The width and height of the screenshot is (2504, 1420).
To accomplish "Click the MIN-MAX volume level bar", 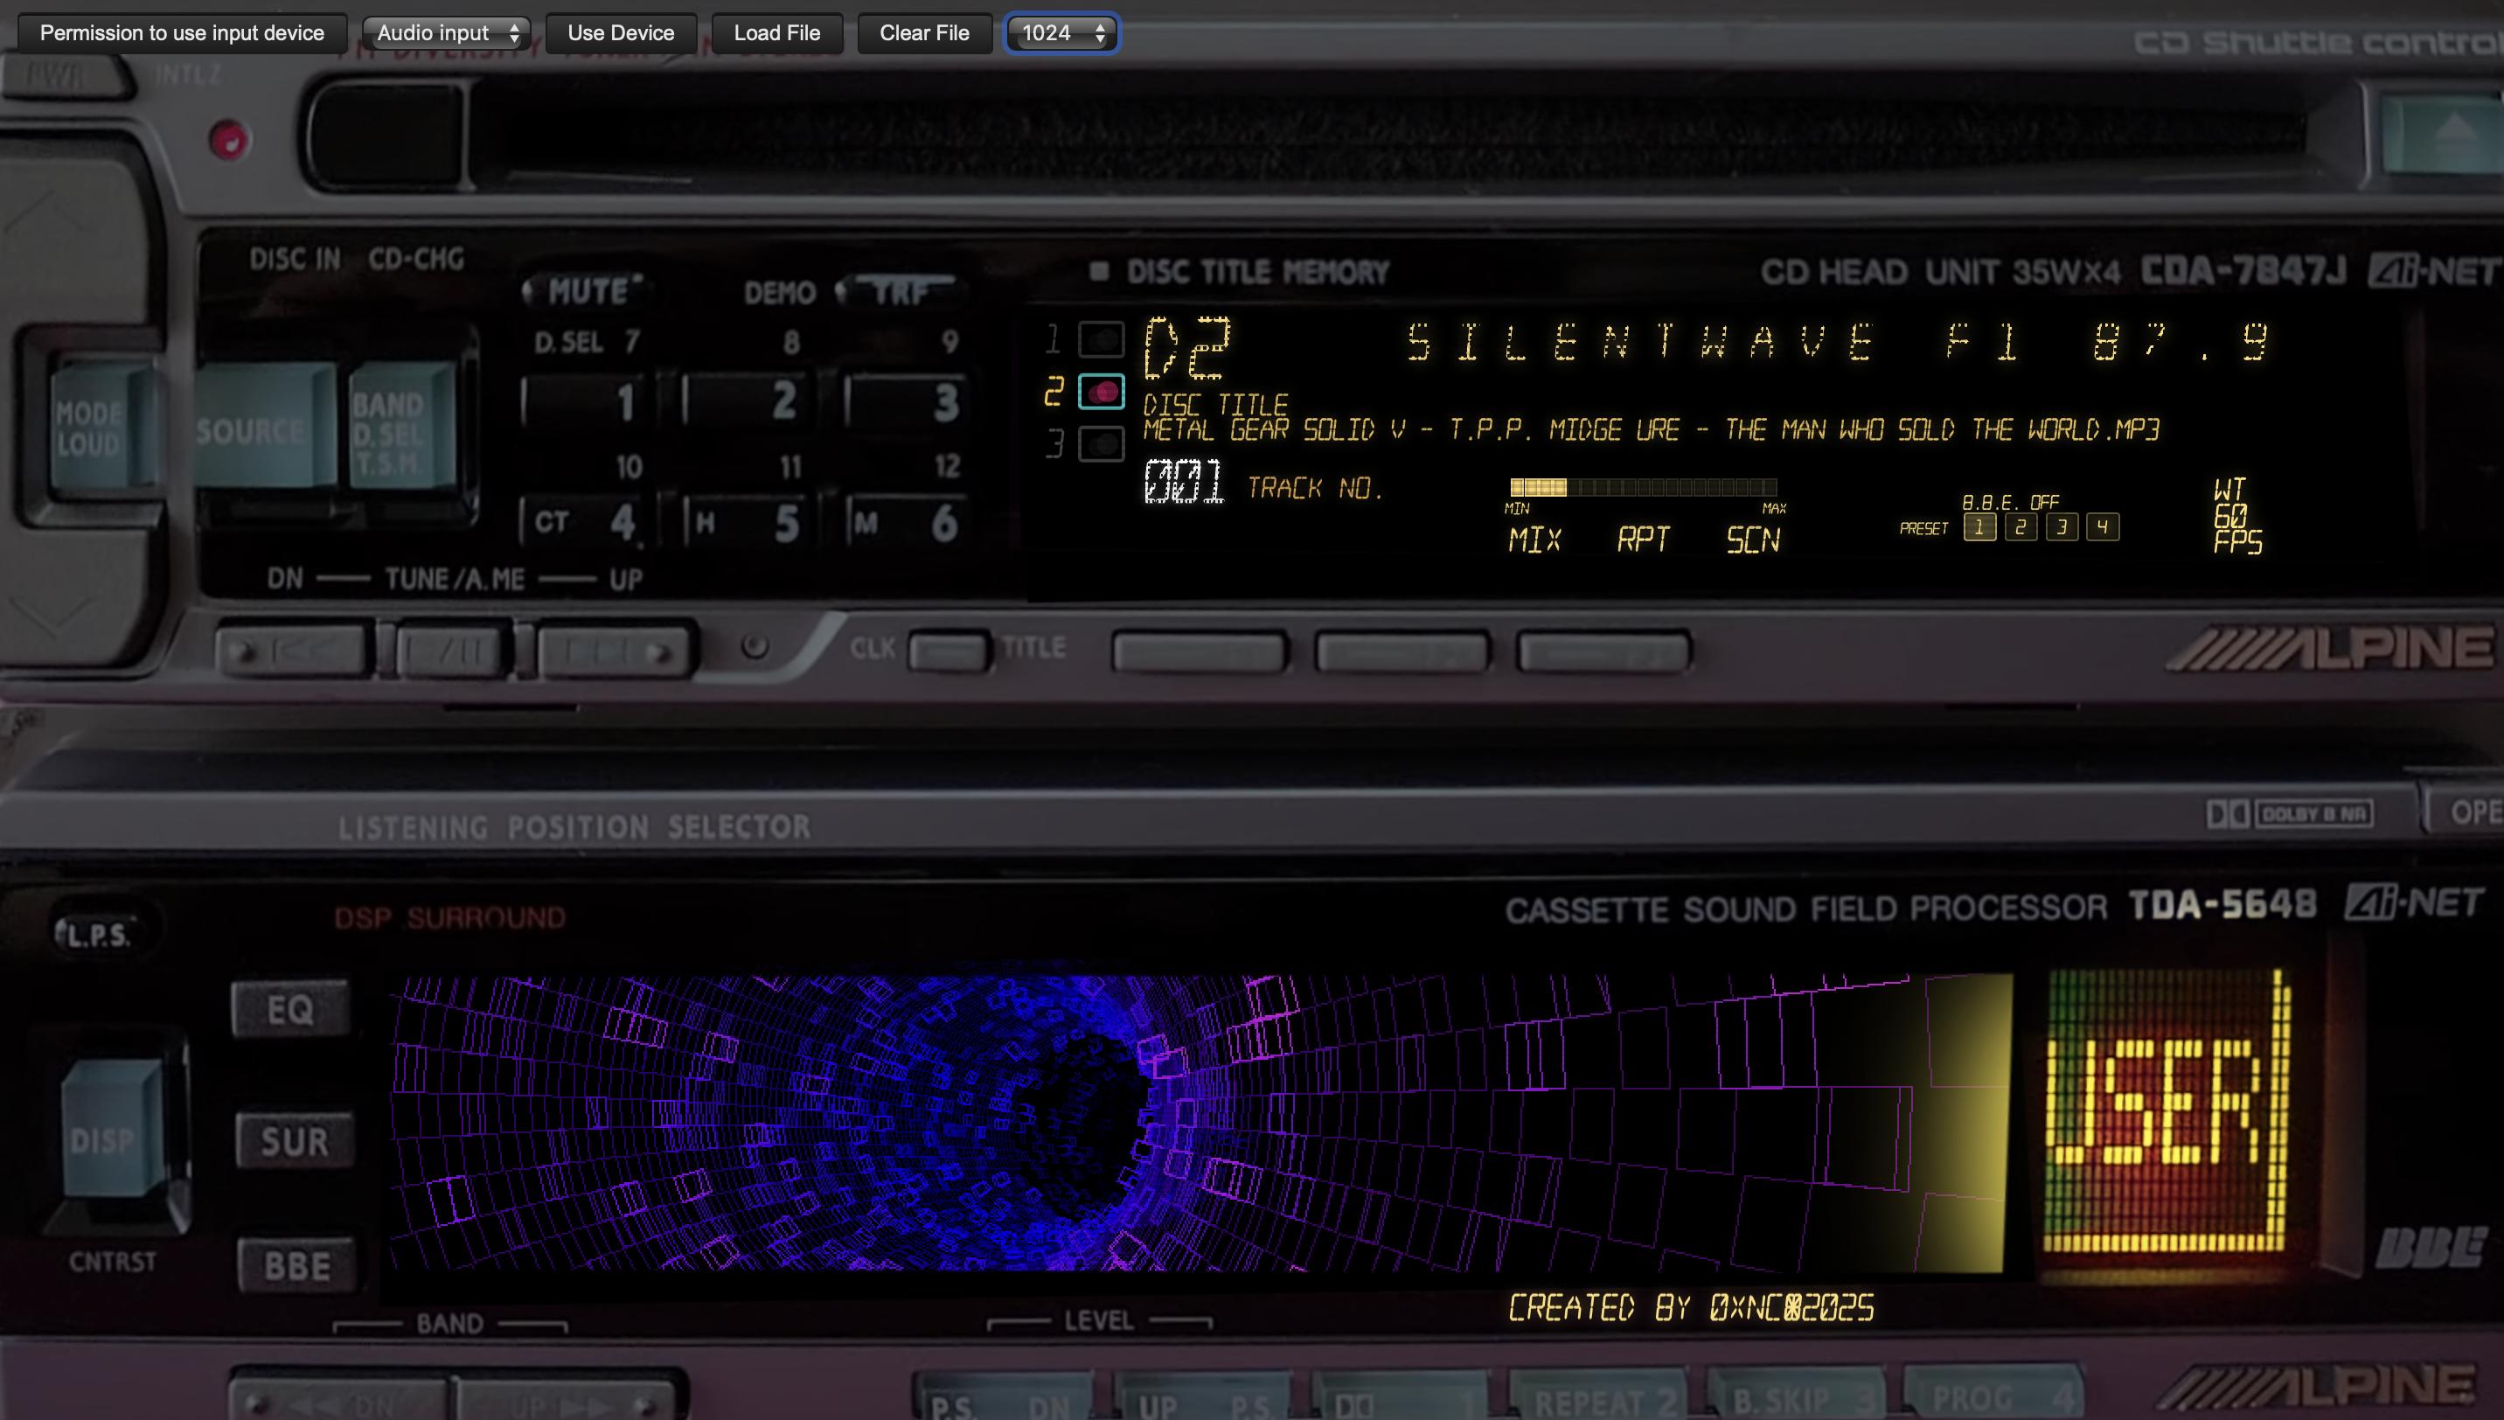I will 1643,488.
